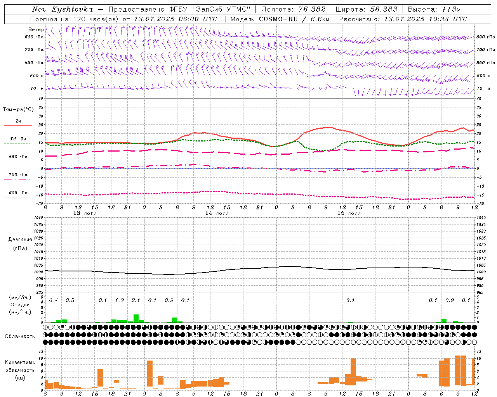Image resolution: width=497 pixels, height=397 pixels.
Task: Click the longitude value 'Долгота: 76.382'
Action: coord(293,9)
